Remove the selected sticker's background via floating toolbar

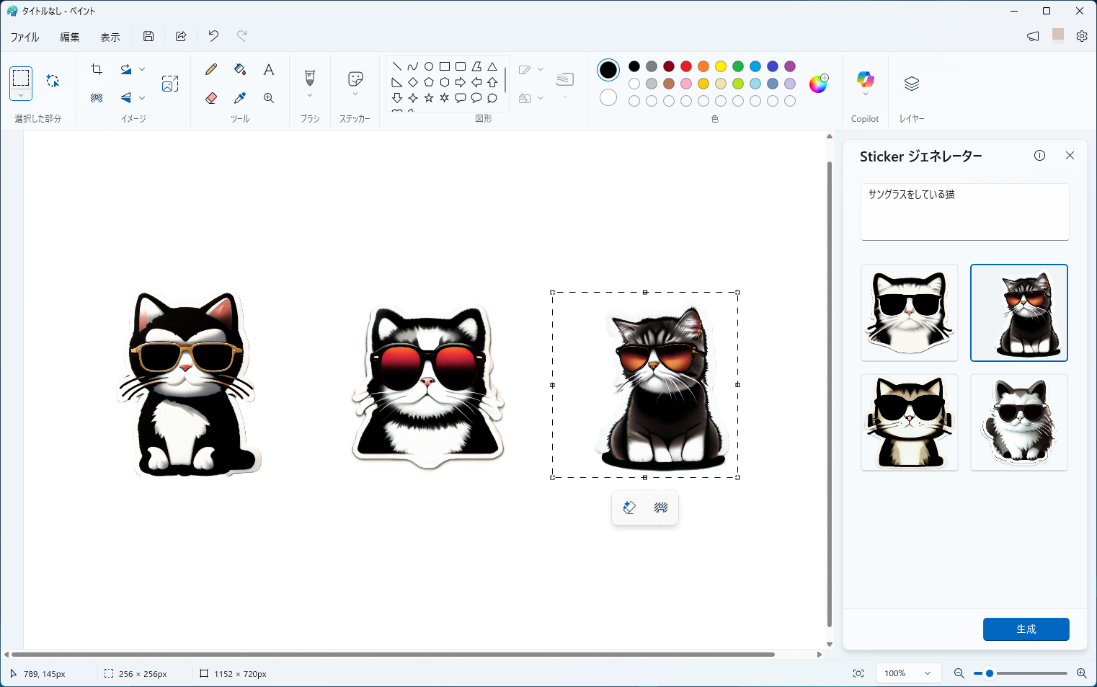[x=661, y=507]
